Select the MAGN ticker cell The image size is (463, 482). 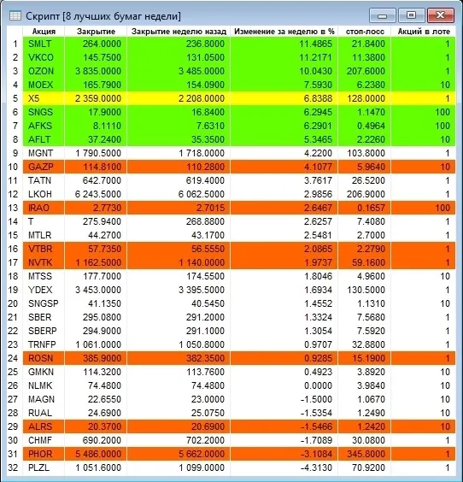coord(44,399)
